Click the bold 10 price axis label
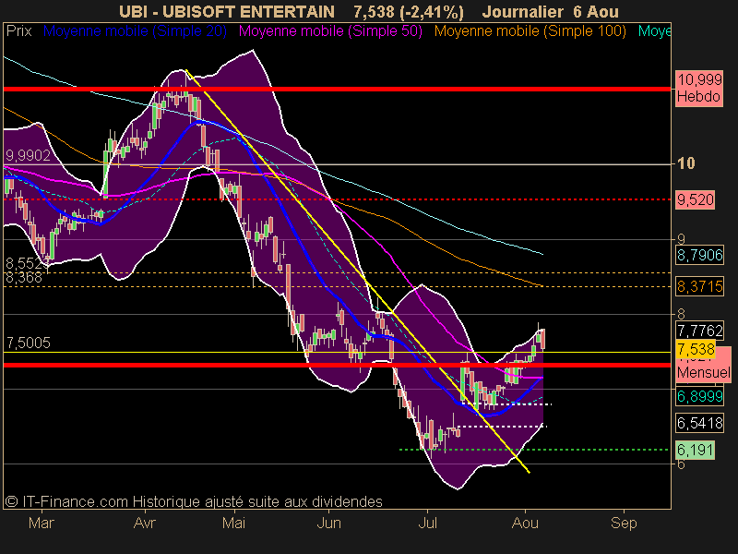 (x=686, y=163)
